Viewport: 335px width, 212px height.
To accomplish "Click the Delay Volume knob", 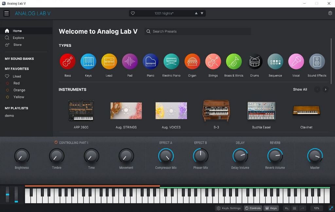I will (240, 156).
